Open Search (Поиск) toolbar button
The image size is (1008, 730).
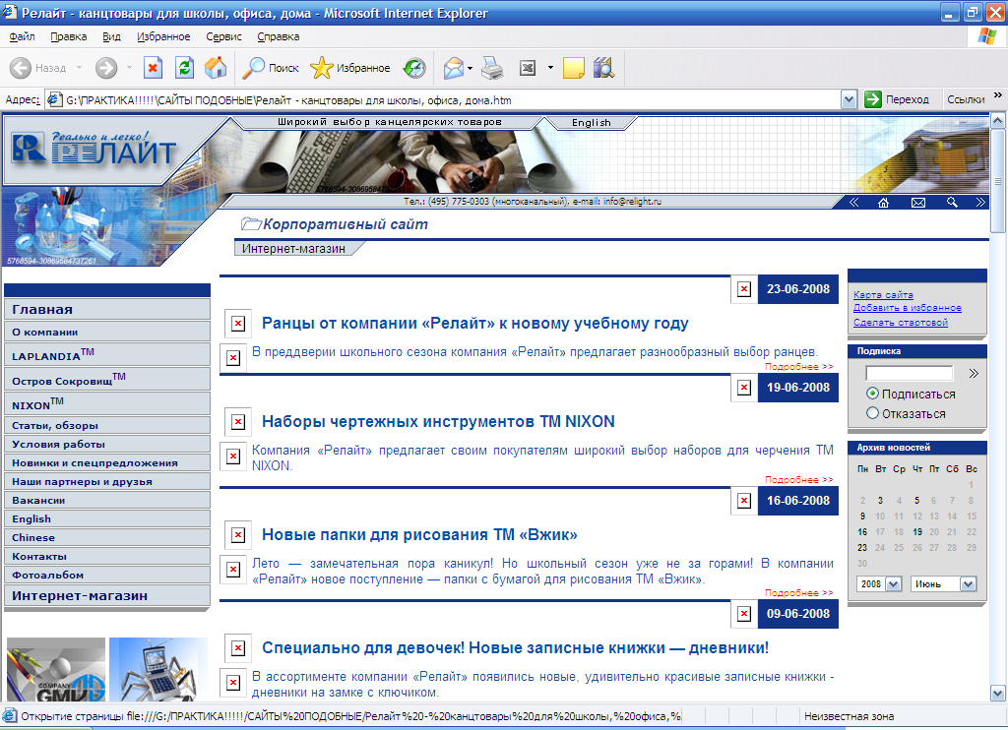pos(271,68)
